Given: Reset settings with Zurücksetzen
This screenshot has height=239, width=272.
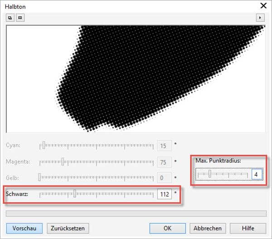Looking at the screenshot, I should tap(68, 228).
